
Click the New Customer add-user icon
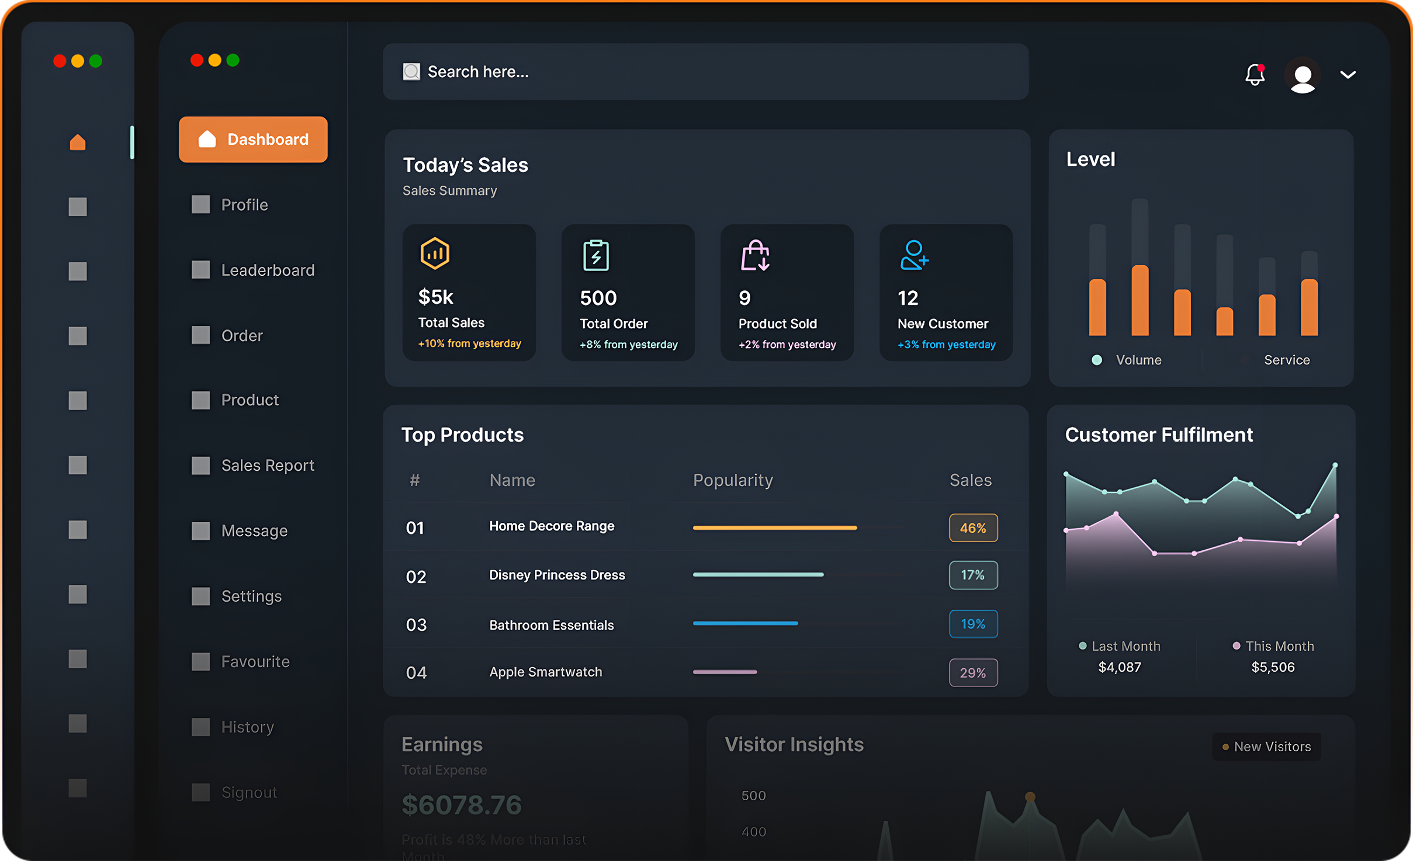click(x=914, y=255)
